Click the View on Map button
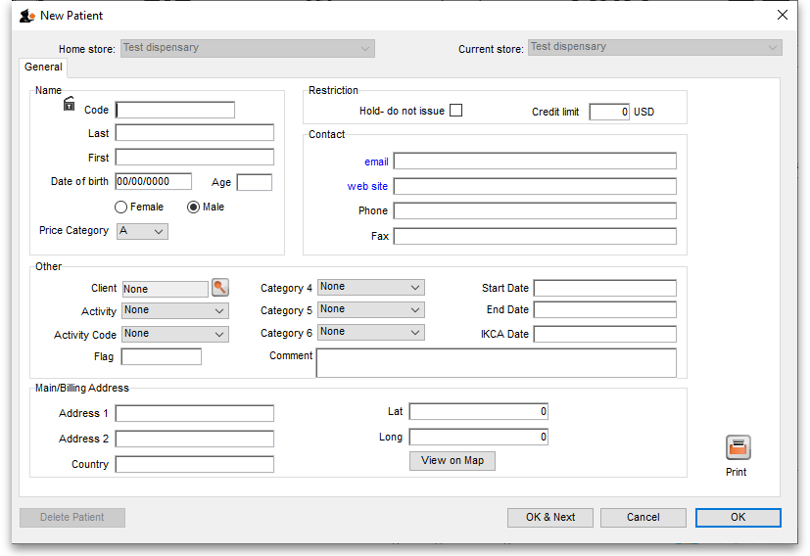The height and width of the screenshot is (556, 810). pyautogui.click(x=452, y=461)
